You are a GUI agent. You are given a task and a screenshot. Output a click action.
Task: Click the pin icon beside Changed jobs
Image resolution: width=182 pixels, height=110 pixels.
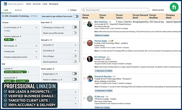[57, 74]
